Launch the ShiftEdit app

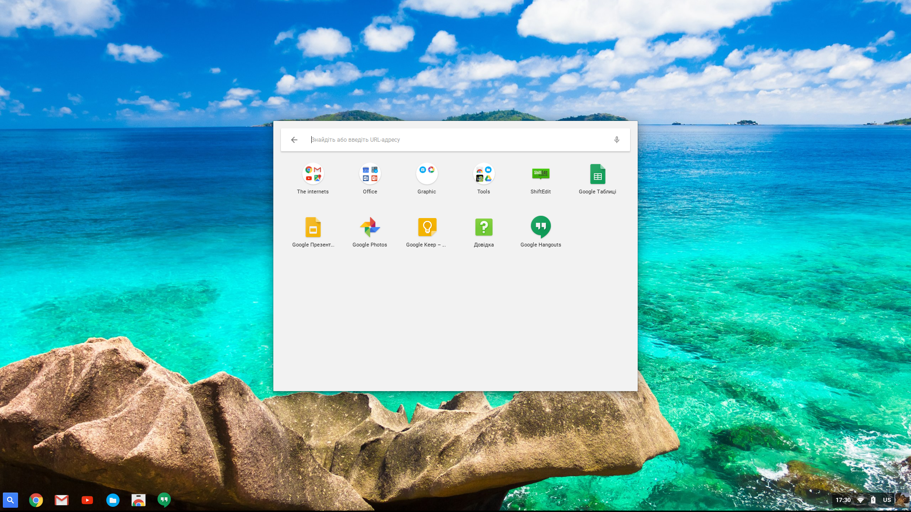[540, 174]
